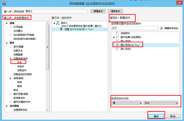The height and width of the screenshot is (121, 184).
Task: Select the 移动 action
Action: [x=16, y=90]
